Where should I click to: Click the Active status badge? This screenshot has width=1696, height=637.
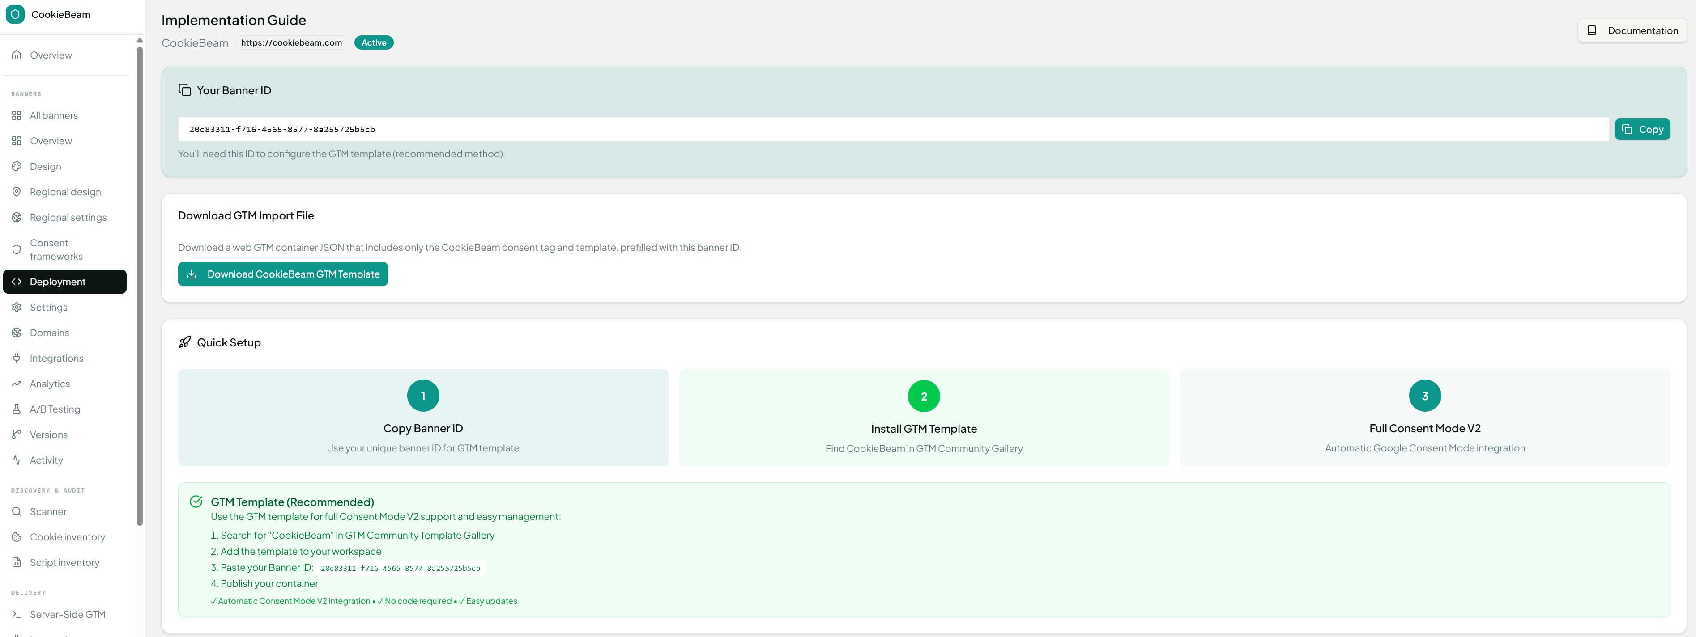click(373, 43)
